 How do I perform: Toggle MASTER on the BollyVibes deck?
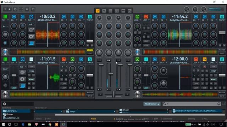pyautogui.click(x=222, y=50)
